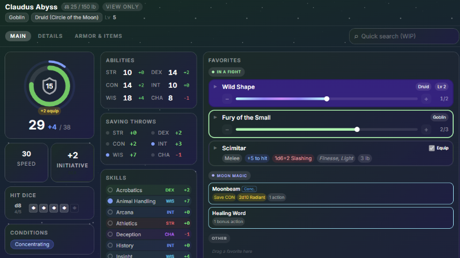This screenshot has width=460, height=258.
Task: Expand the Fury of the Small entry
Action: coord(215,118)
